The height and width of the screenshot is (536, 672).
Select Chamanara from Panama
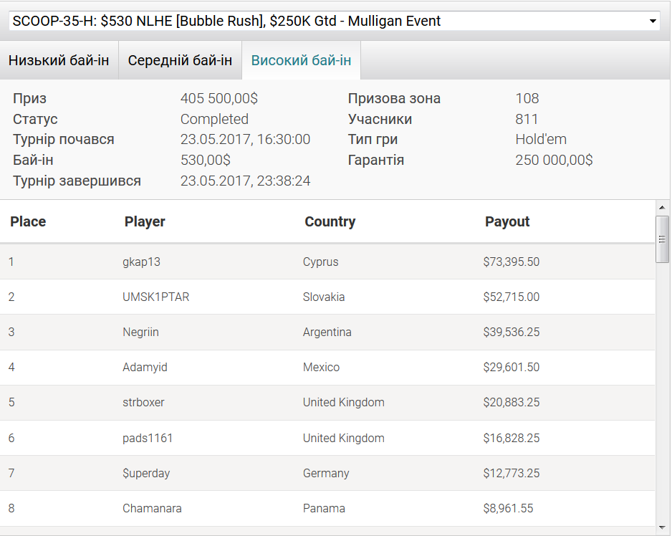pos(152,509)
